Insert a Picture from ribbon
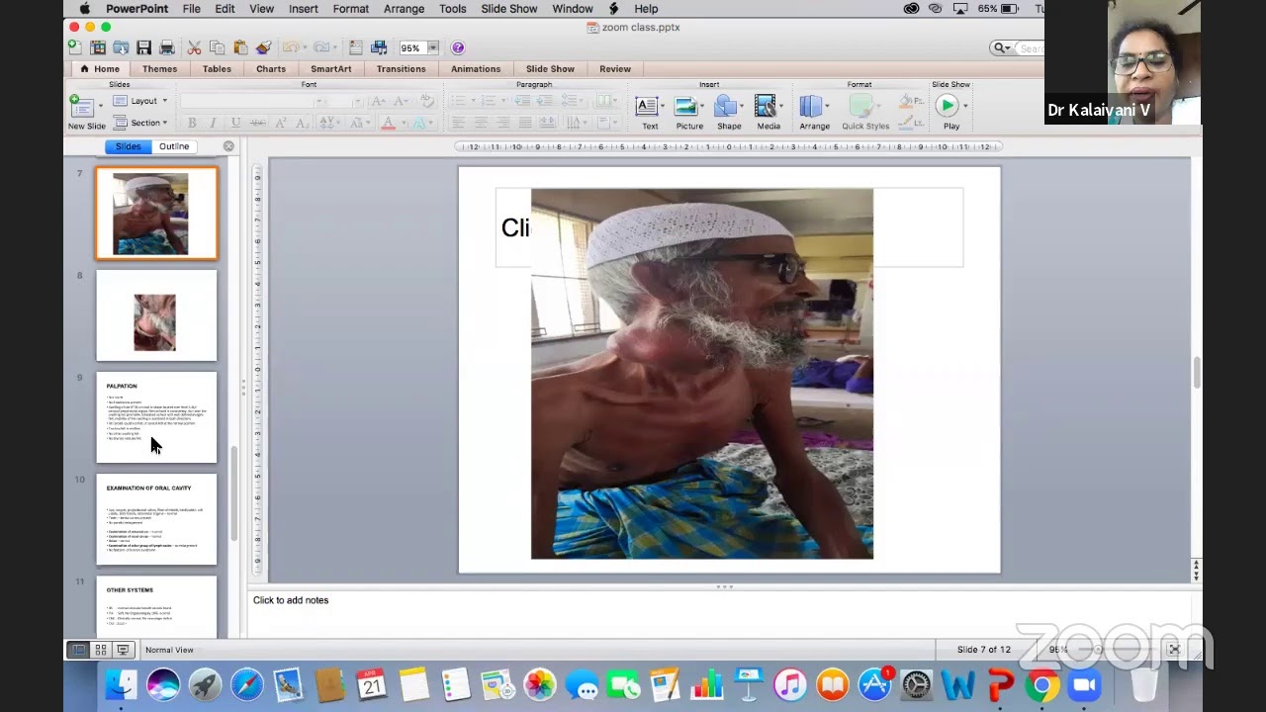This screenshot has width=1266, height=712. tap(689, 113)
